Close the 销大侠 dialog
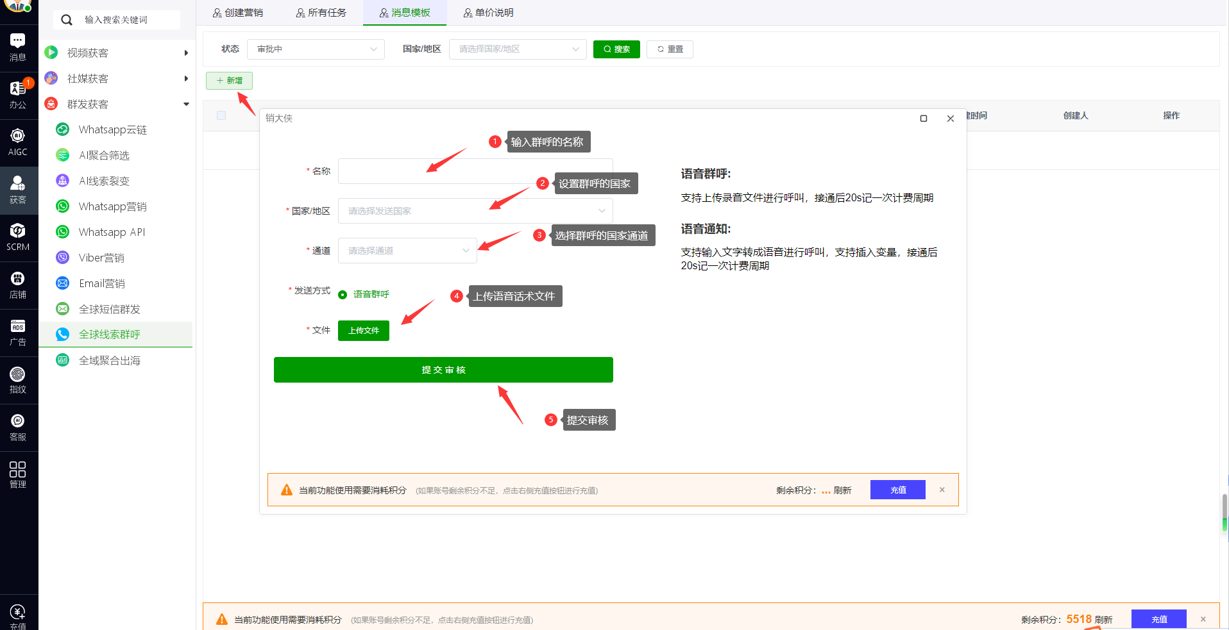Viewport: 1229px width, 630px height. (951, 119)
